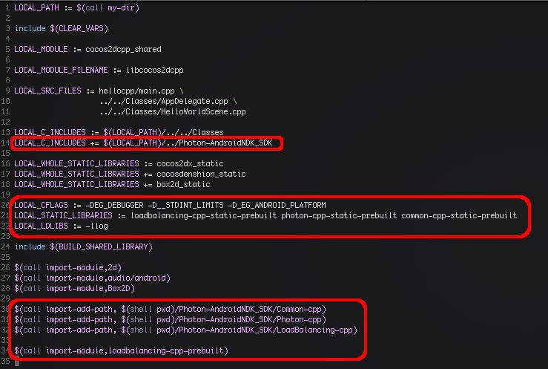Click the $(CLEAR_VARS) text on line 3
The image size is (548, 369).
click(x=79, y=28)
